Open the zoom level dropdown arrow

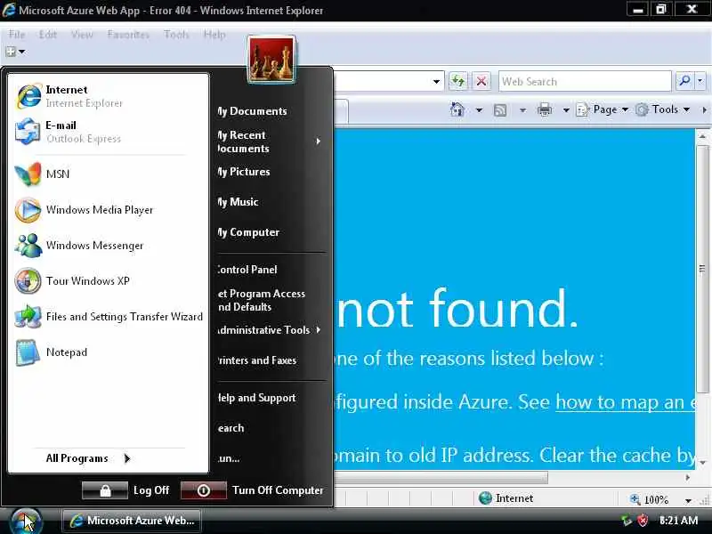point(688,500)
